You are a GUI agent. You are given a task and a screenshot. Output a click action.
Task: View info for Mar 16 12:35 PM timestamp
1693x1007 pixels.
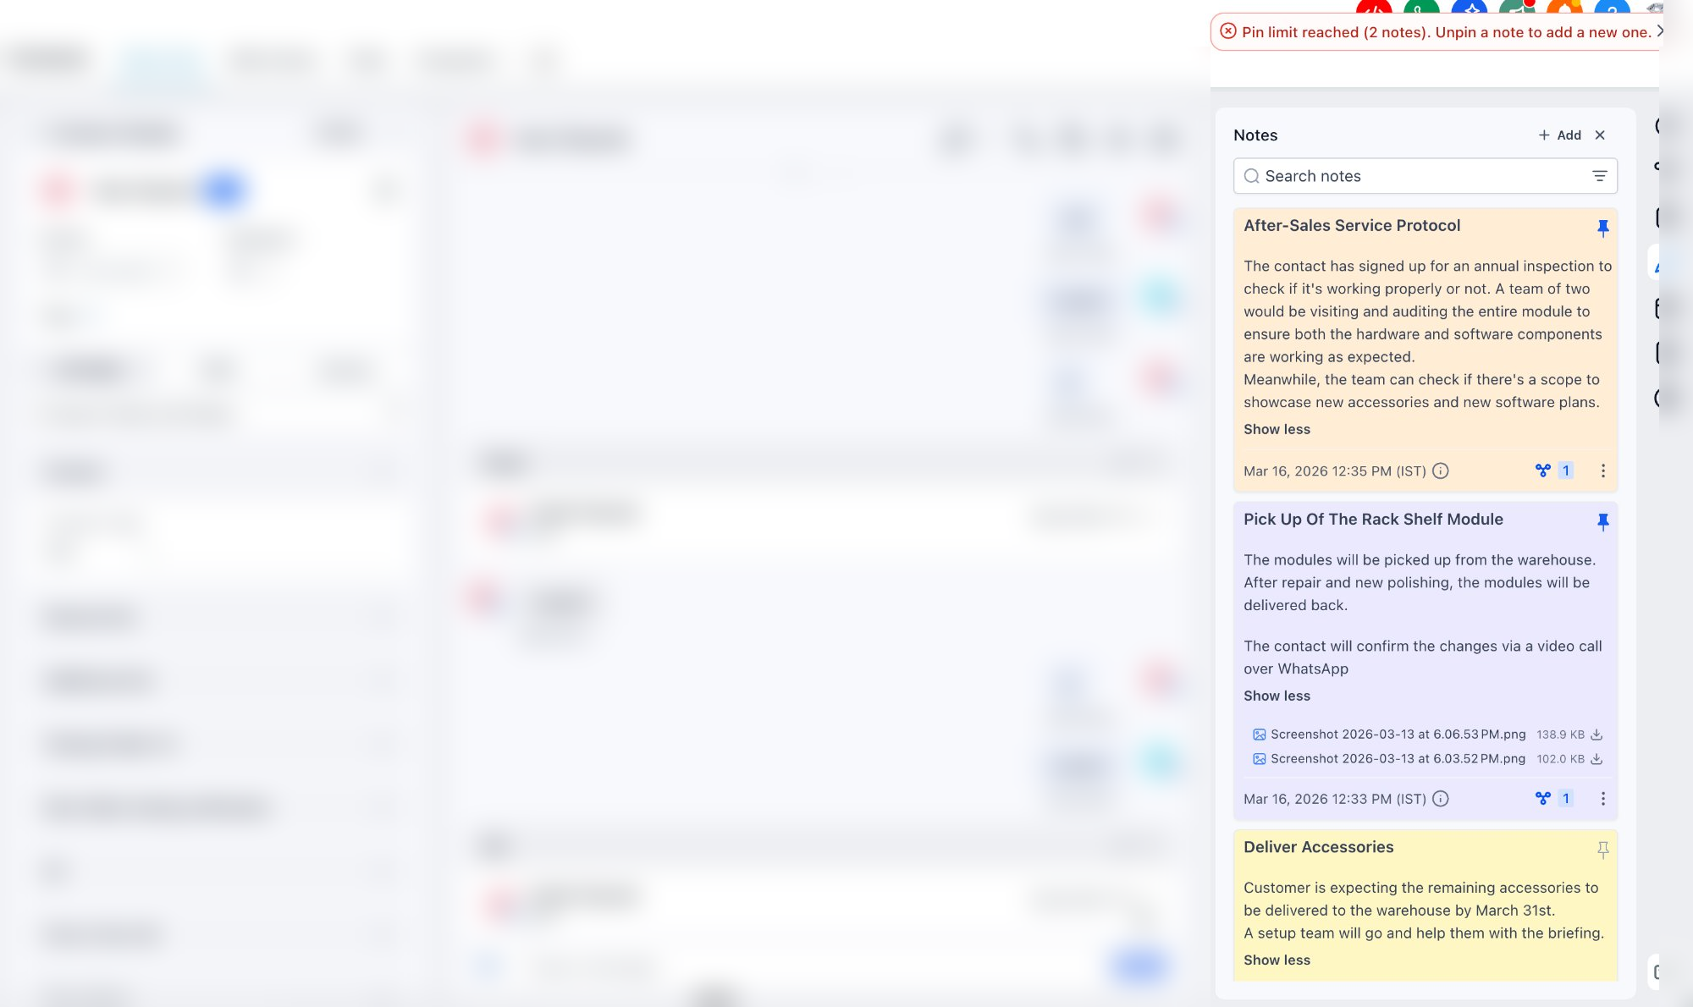point(1440,471)
